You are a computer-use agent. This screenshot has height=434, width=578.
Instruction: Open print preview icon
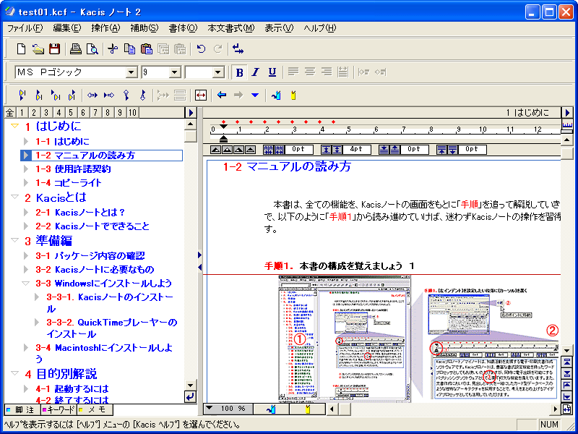pyautogui.click(x=92, y=49)
